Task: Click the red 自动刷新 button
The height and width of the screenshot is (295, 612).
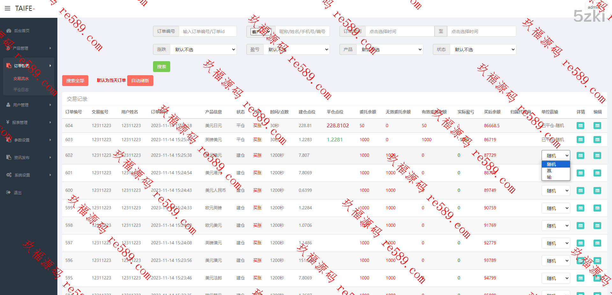Action: point(140,81)
